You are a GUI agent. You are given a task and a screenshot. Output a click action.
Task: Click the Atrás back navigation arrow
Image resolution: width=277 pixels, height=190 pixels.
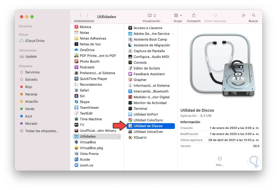[80, 15]
